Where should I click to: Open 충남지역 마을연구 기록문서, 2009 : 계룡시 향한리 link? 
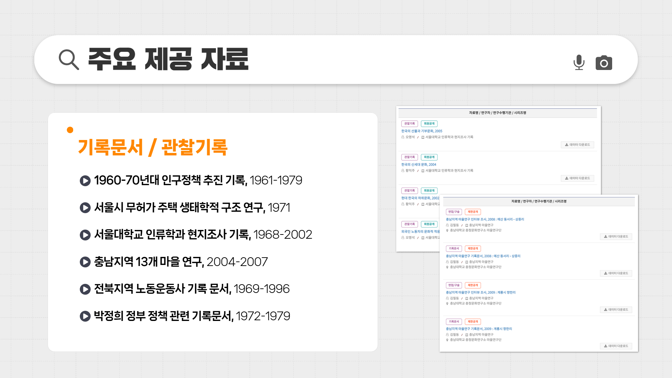pos(479,329)
